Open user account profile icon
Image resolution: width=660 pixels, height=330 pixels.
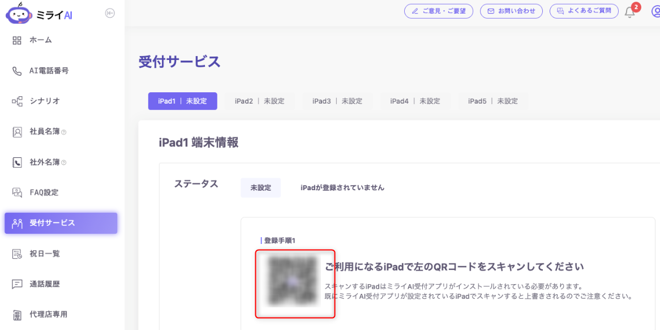tap(655, 12)
